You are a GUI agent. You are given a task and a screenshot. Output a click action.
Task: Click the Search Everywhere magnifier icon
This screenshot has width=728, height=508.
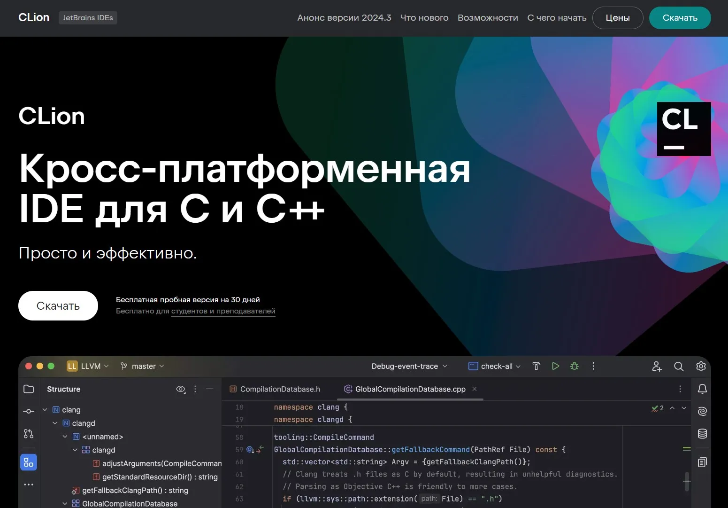tap(679, 367)
